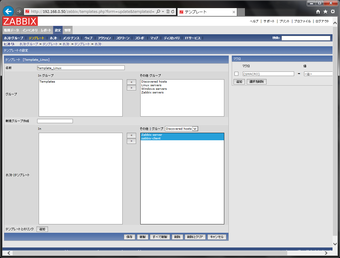Screen dimensions: 340x258
Task: Click 追加 button in マクロ panel
Action: coord(239,82)
